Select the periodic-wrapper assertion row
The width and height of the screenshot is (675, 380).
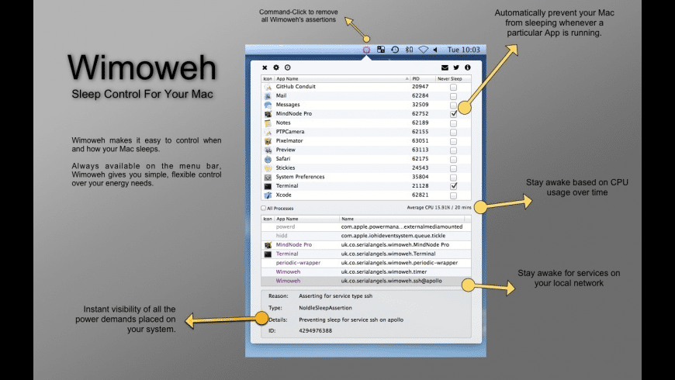point(366,263)
